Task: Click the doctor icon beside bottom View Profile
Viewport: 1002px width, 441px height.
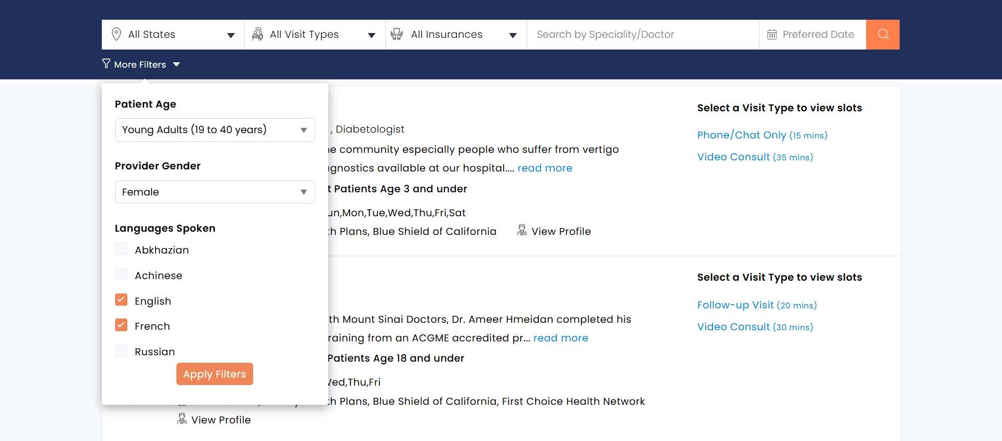Action: click(182, 419)
